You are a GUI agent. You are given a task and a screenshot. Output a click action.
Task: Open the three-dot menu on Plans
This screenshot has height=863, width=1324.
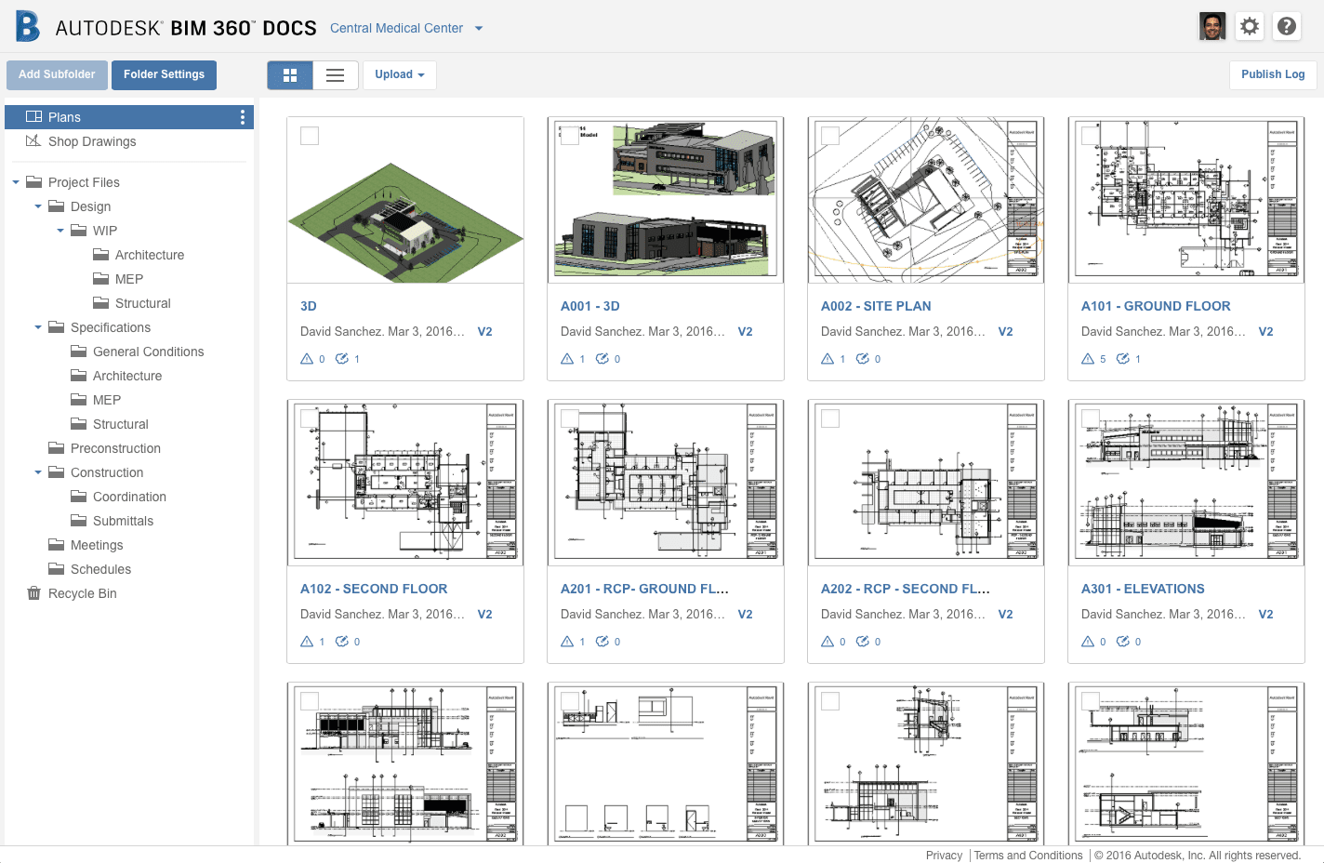coord(243,116)
